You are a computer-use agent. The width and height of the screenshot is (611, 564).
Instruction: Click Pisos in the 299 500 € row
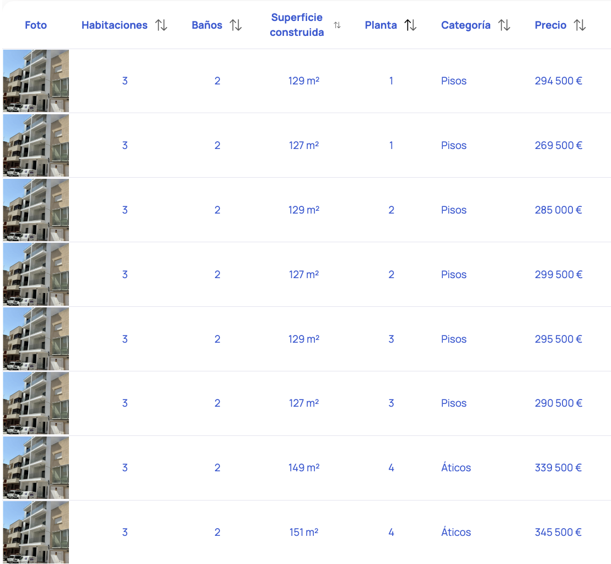click(454, 275)
